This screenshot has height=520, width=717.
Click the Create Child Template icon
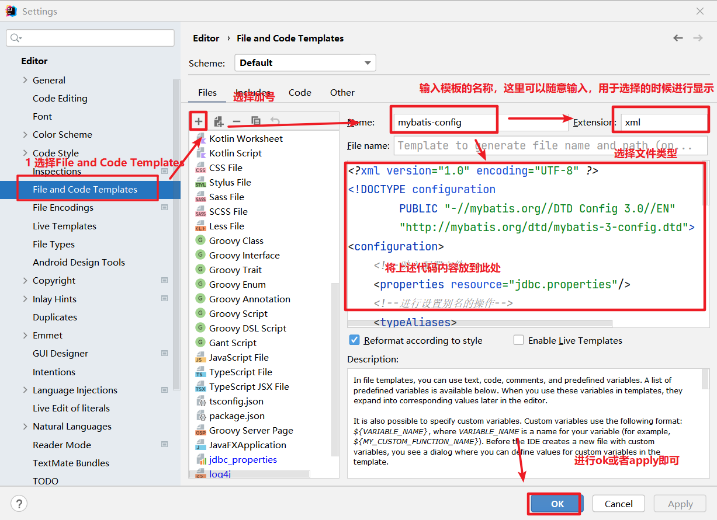click(x=219, y=121)
